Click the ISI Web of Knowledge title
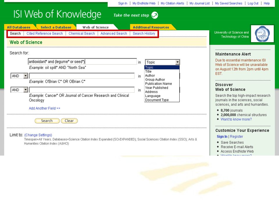 [x=57, y=15]
